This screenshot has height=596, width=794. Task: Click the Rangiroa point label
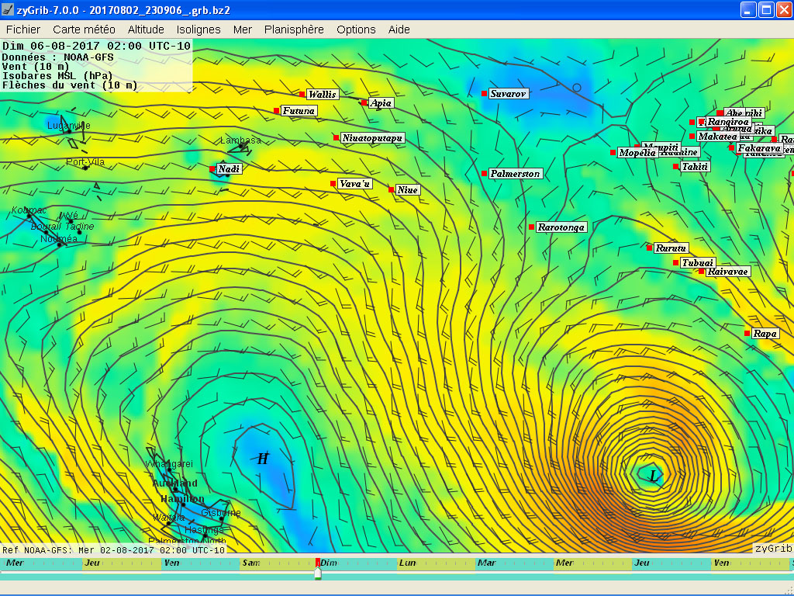pos(728,122)
